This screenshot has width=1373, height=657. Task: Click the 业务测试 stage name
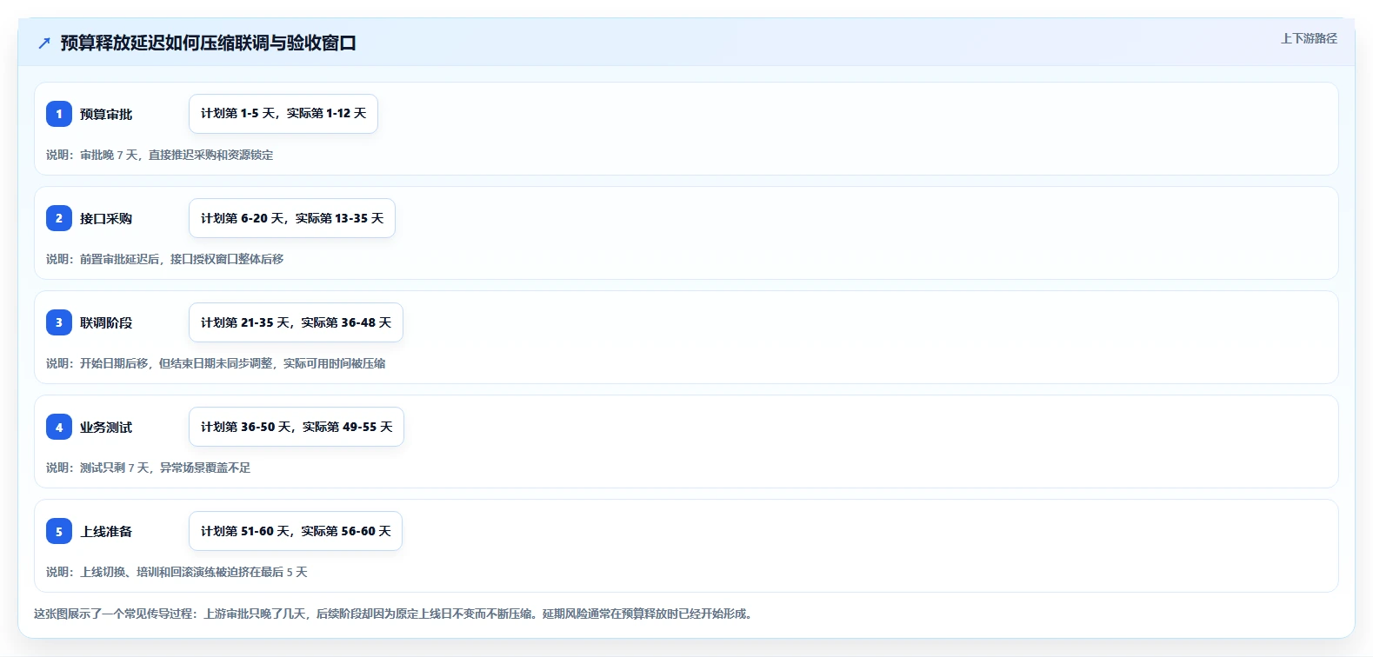click(x=106, y=427)
